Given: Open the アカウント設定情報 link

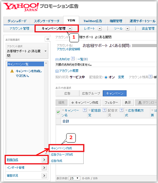Looking at the screenshot, I should point(68,49).
